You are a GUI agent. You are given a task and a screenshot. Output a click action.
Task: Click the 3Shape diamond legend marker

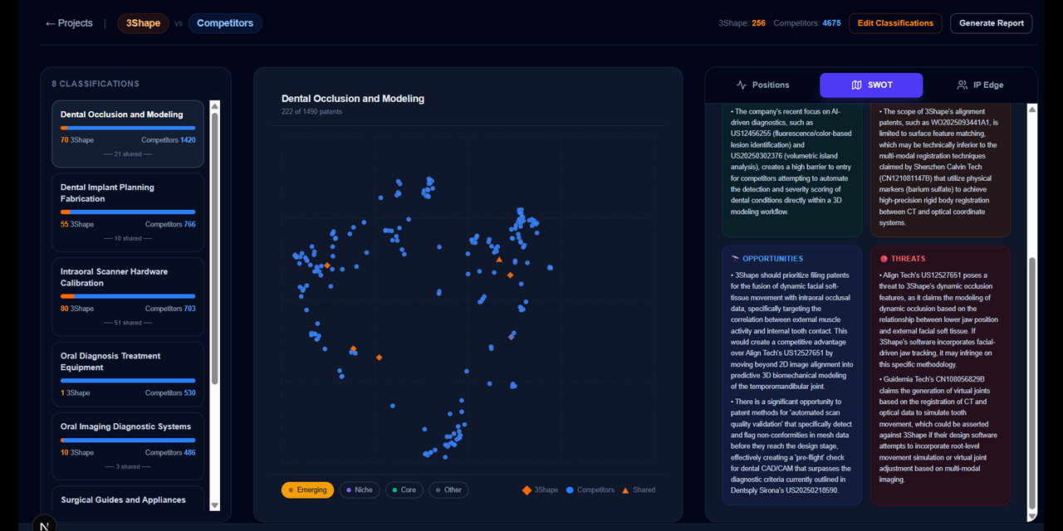526,490
